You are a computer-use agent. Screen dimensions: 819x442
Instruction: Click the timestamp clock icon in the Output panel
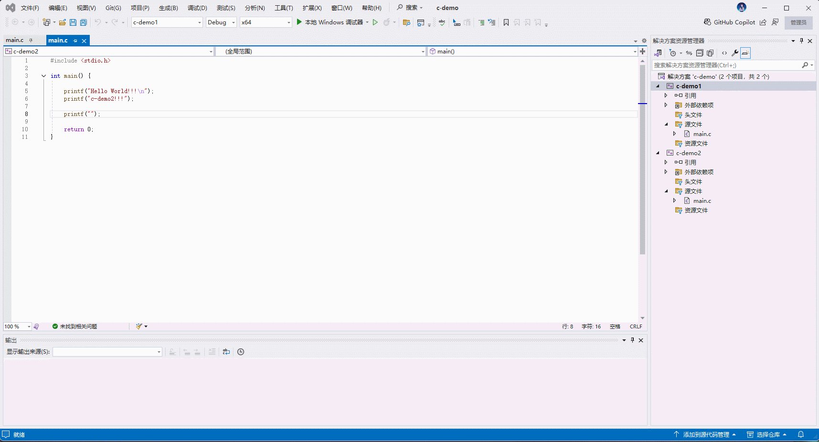(241, 352)
